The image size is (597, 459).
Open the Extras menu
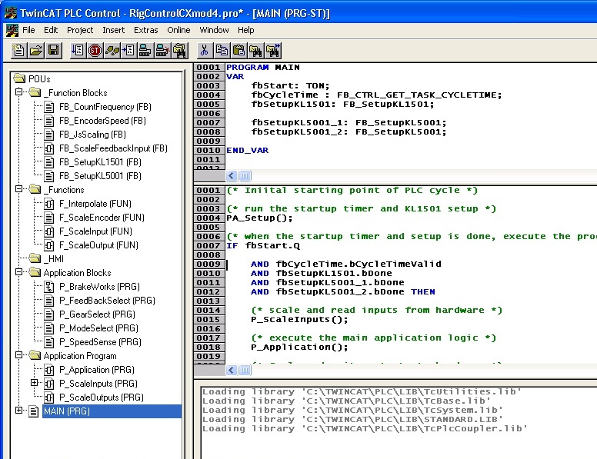146,30
